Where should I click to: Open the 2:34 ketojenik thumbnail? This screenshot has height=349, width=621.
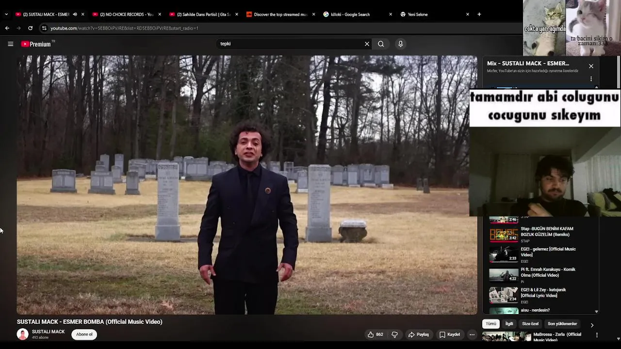504,296
